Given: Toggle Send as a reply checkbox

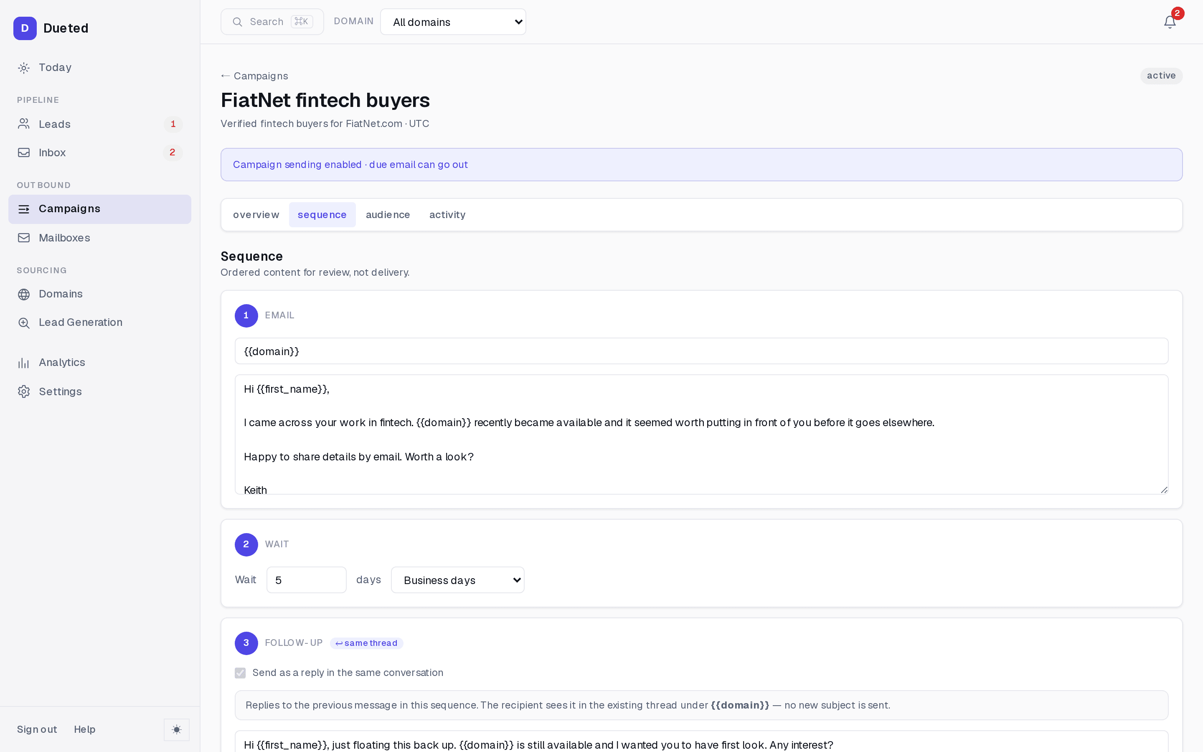Looking at the screenshot, I should (240, 673).
